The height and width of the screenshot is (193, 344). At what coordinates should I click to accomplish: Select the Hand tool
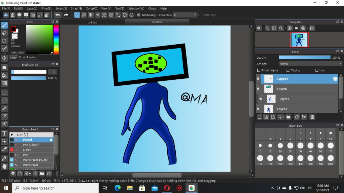click(x=4, y=167)
